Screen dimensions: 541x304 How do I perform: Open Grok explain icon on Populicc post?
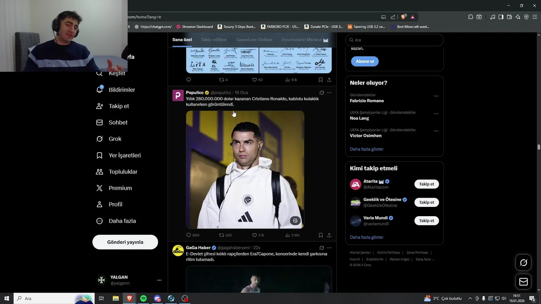pos(322,92)
